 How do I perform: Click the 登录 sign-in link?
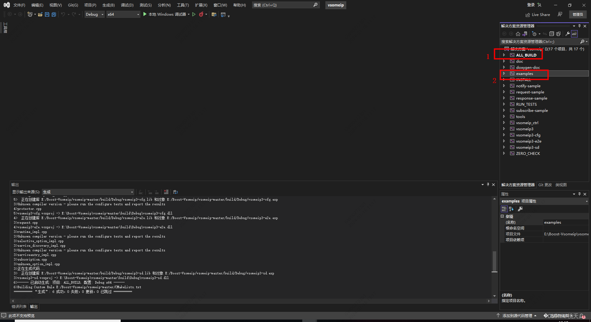531,5
